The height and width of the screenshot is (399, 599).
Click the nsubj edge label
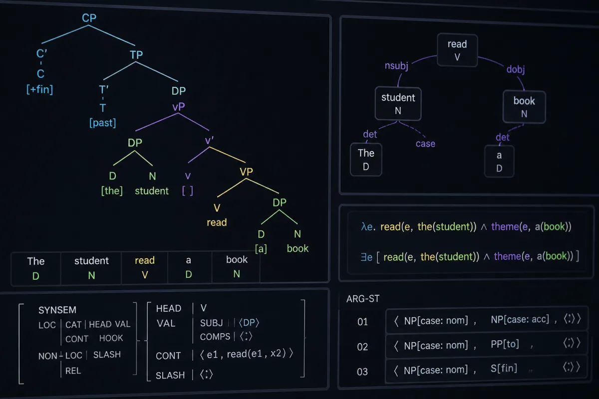tap(396, 66)
